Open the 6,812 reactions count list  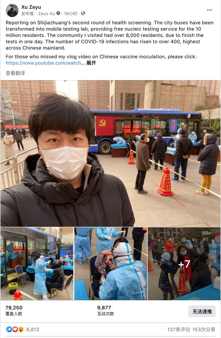(33, 329)
